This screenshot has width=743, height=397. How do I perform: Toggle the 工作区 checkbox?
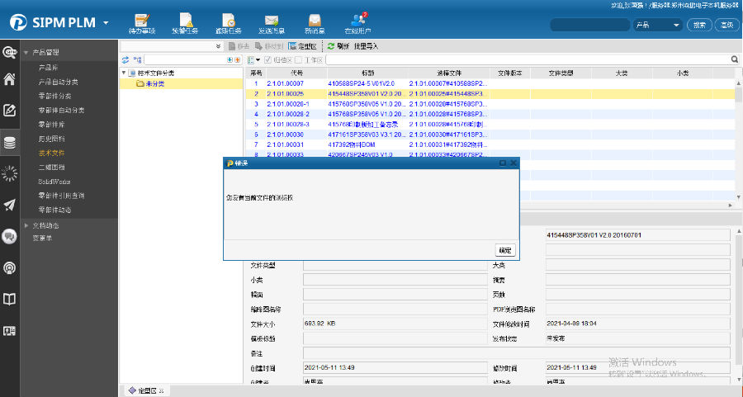[x=298, y=59]
